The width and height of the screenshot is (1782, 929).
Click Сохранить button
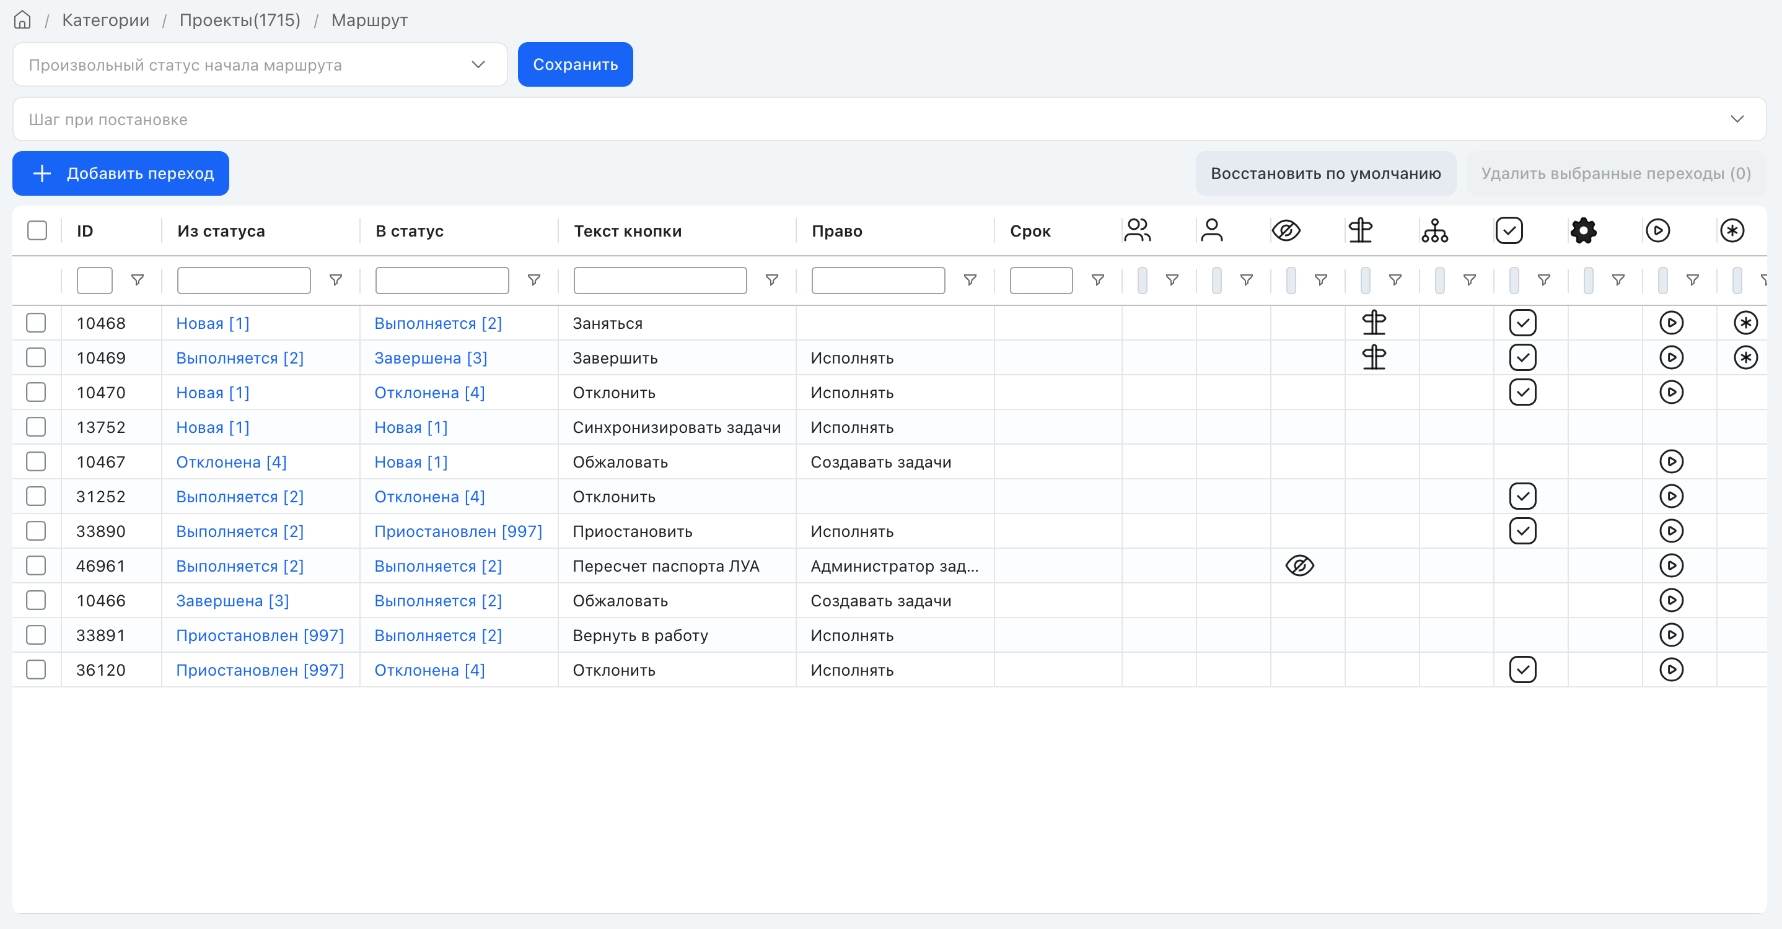click(576, 64)
